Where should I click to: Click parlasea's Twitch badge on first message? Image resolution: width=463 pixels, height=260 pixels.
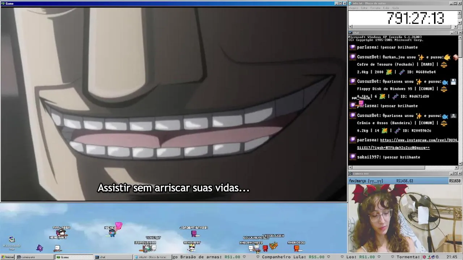pyautogui.click(x=353, y=47)
